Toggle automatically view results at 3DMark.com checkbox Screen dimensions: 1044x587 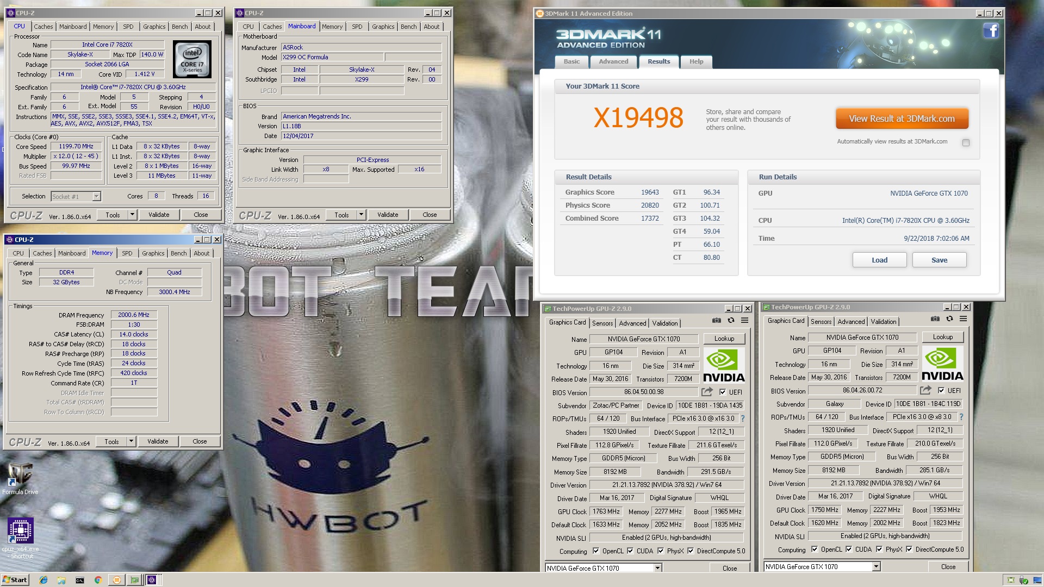966,142
